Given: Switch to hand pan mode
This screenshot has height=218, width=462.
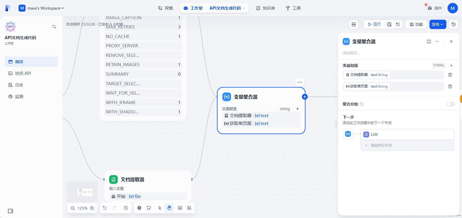Looking at the screenshot, I should (169, 208).
